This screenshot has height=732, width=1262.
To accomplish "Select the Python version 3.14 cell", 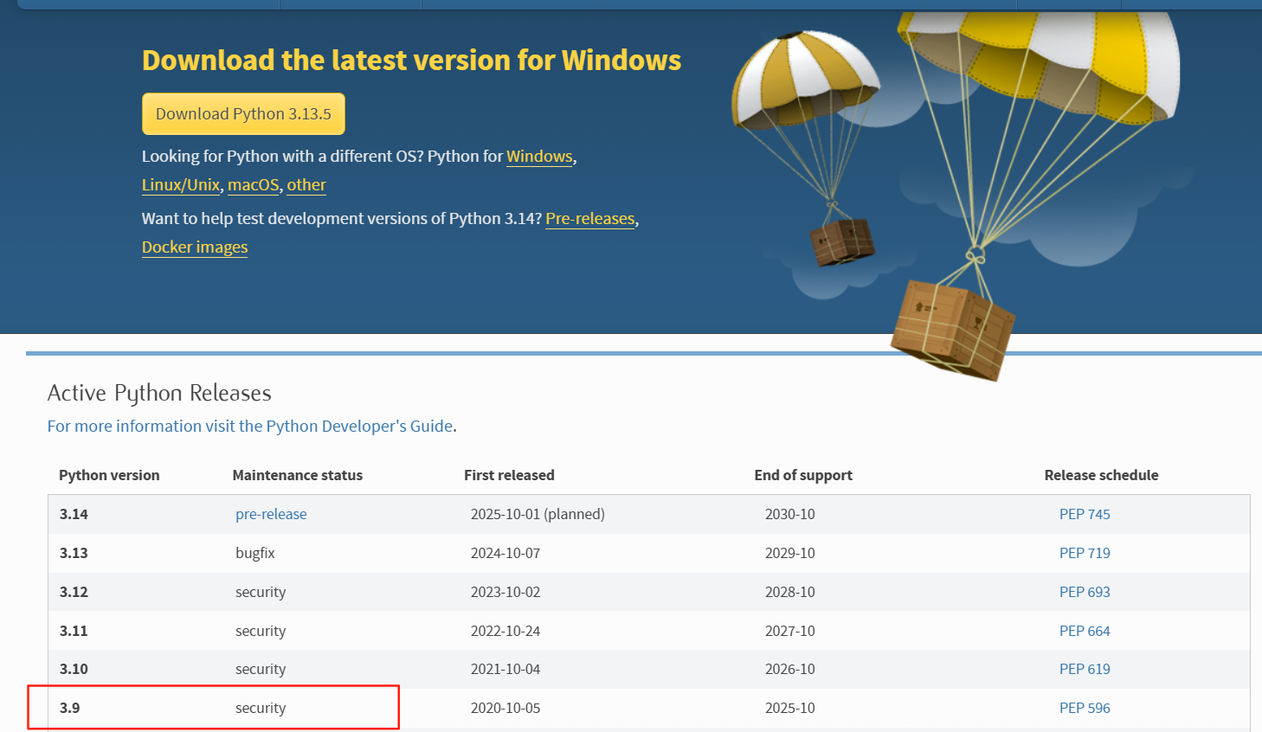I will (74, 514).
